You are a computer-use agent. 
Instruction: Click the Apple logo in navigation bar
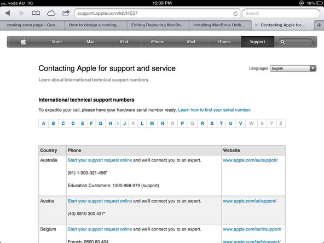24,42
